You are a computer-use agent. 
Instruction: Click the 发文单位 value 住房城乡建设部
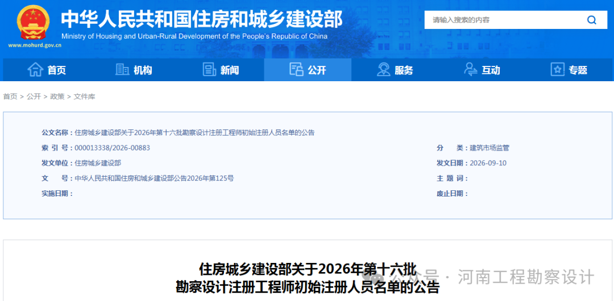coord(98,163)
